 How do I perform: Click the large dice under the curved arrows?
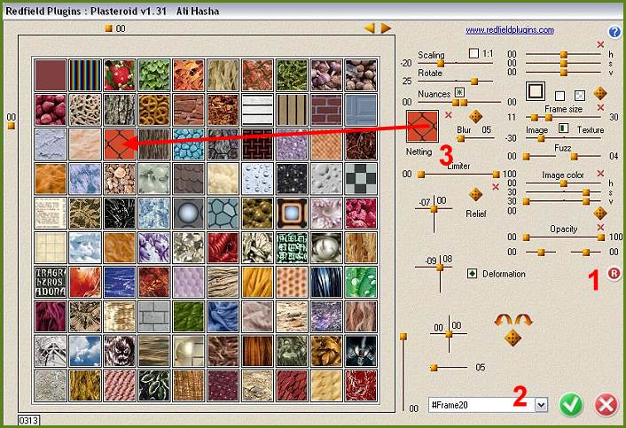pos(511,338)
